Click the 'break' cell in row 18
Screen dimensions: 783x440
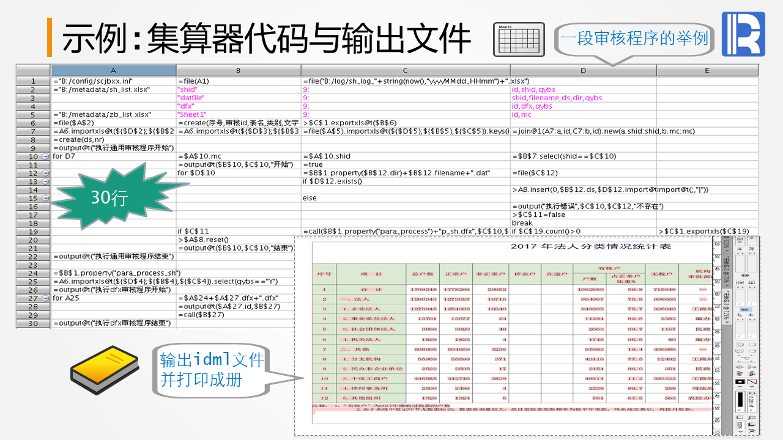[x=584, y=223]
